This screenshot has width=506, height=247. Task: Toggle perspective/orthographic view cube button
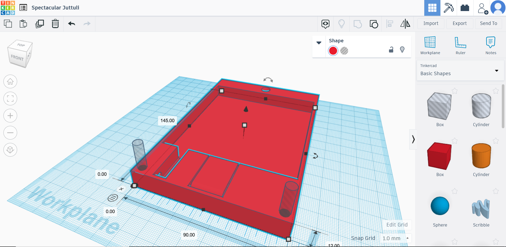click(x=10, y=150)
